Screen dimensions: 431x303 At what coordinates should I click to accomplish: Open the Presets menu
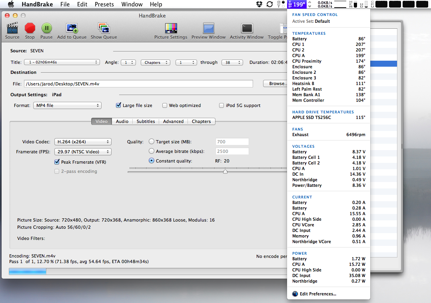click(104, 4)
